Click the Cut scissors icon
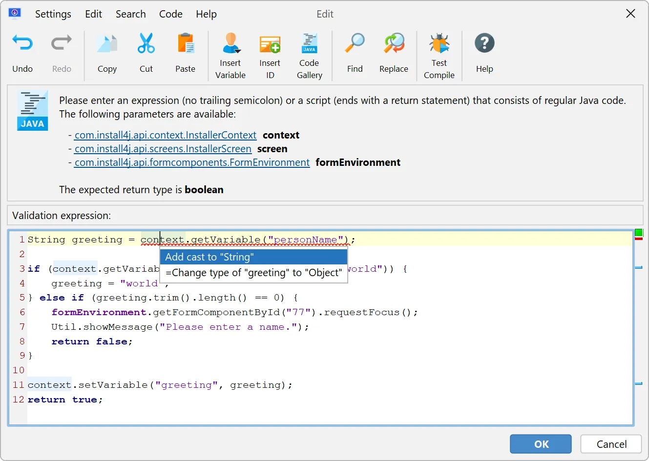The image size is (649, 461). point(146,44)
